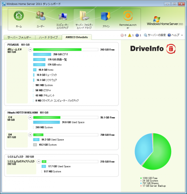Click the DriveInfo red drive logo
The width and height of the screenshot is (187, 194).
171,49
